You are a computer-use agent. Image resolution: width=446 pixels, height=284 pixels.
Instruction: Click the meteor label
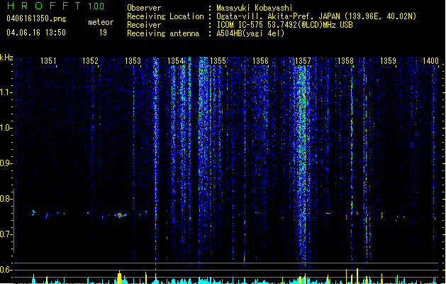(x=101, y=22)
